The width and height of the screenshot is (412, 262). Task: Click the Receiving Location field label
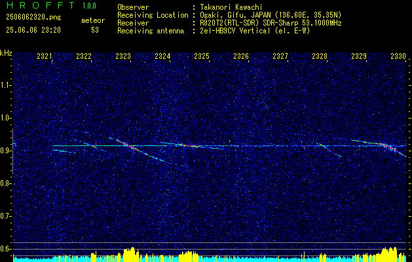coord(153,15)
